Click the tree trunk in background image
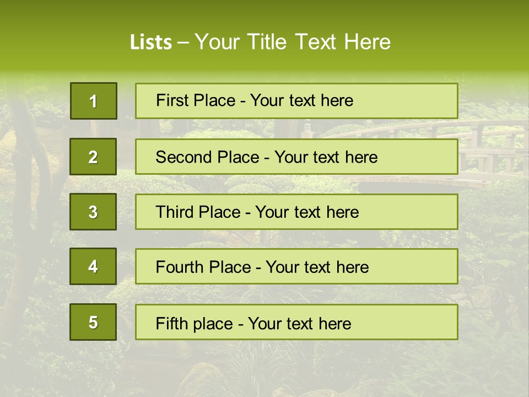 tap(25, 182)
